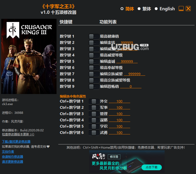Edit the 管理 value field
The width and height of the screenshot is (196, 174).
[x=119, y=114]
